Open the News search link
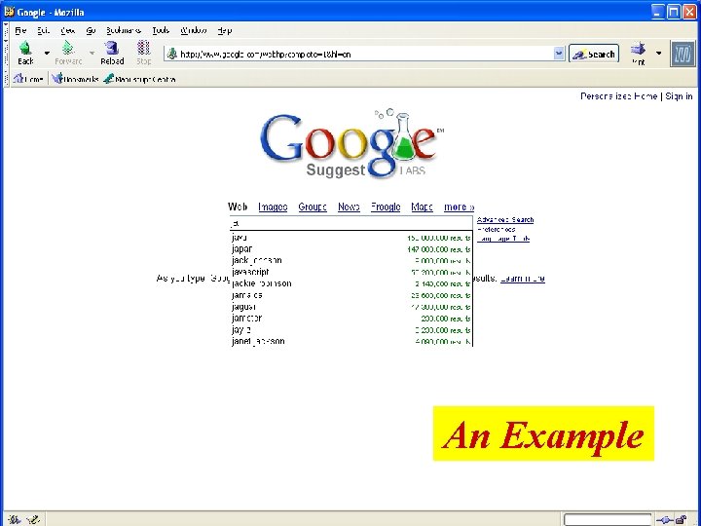Image resolution: width=701 pixels, height=526 pixels. (349, 207)
